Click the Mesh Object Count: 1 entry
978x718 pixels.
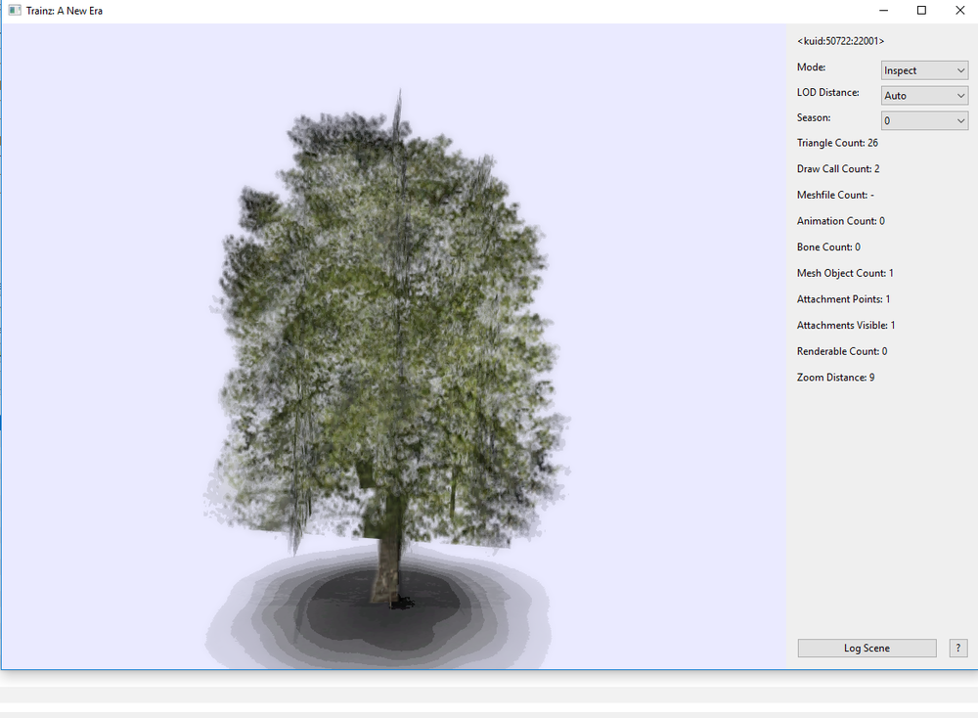[x=845, y=273]
